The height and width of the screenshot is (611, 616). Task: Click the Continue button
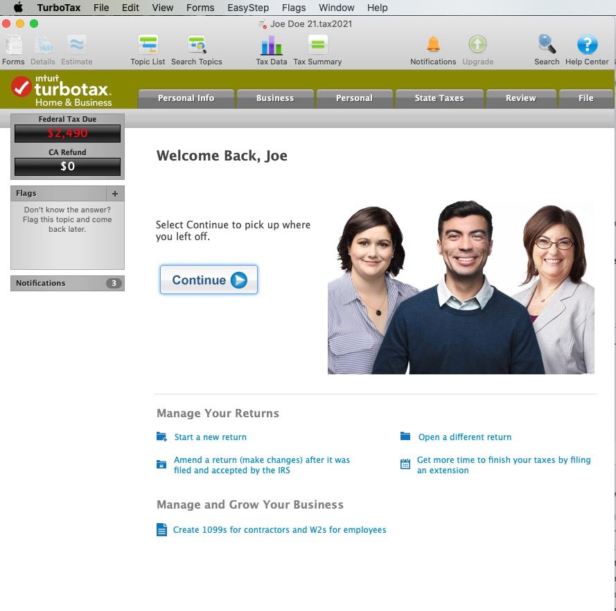pos(209,280)
